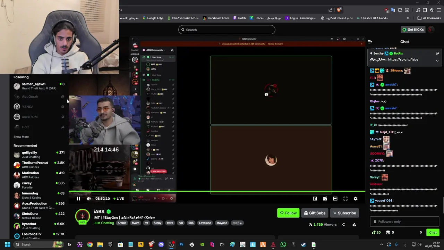Open the All Bookmarks folder
This screenshot has width=444, height=250.
[x=429, y=18]
